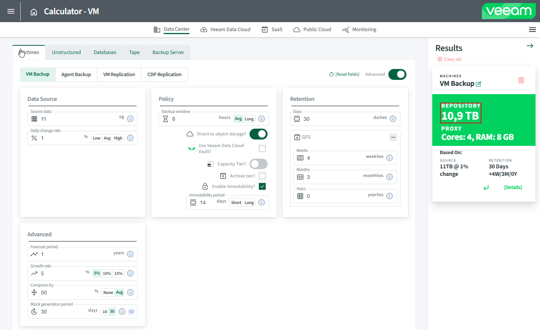This screenshot has height=330, width=540.
Task: Open the Tape tab
Action: pyautogui.click(x=134, y=52)
